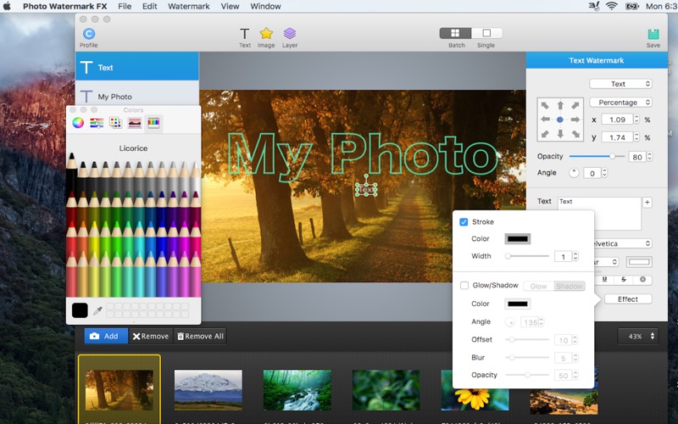Open the Window menu
678x424 pixels.
point(265,6)
